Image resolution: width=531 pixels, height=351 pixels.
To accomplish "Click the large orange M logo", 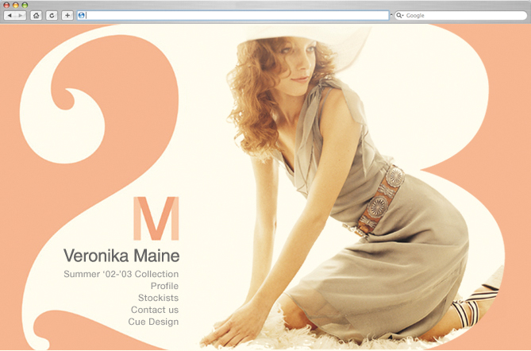I will pos(156,218).
